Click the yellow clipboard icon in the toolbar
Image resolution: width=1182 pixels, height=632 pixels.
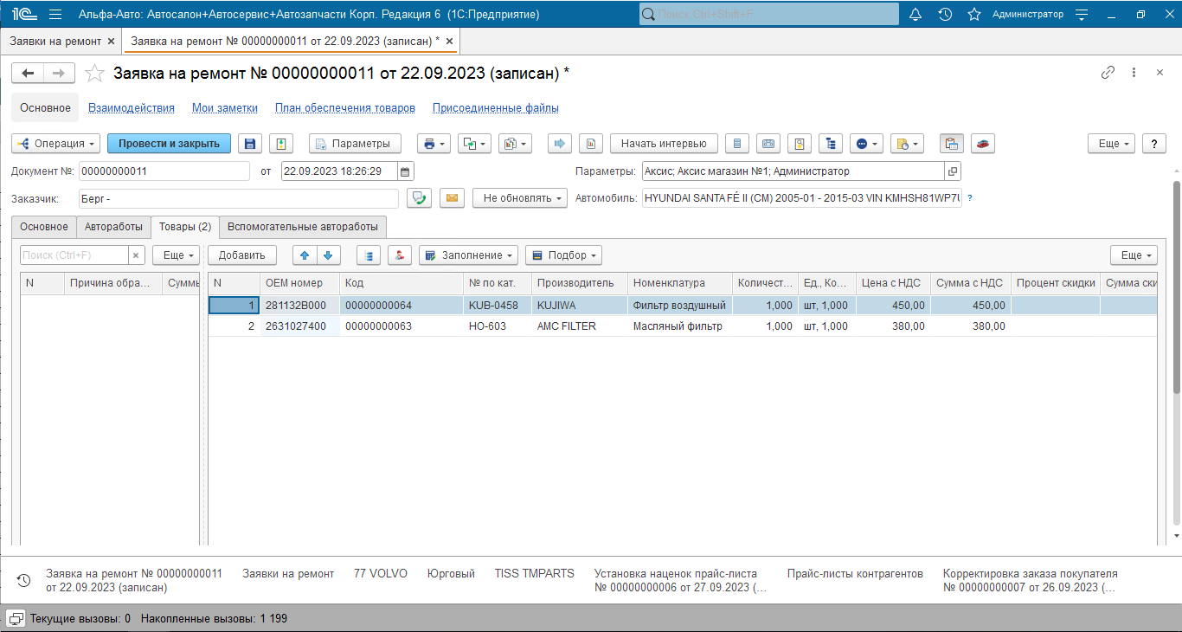click(800, 144)
